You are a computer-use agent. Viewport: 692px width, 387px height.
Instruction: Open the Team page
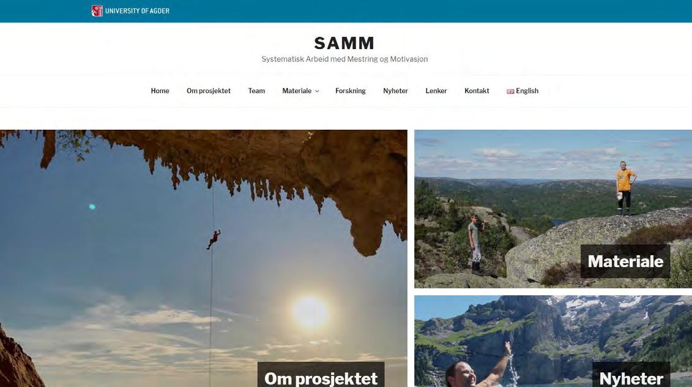point(256,91)
